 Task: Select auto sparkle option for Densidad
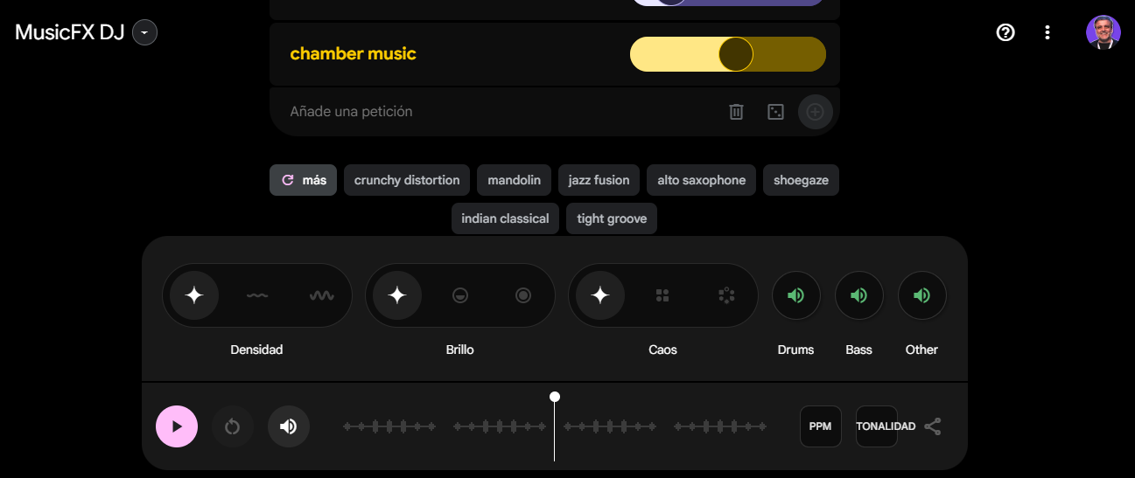pyautogui.click(x=194, y=295)
